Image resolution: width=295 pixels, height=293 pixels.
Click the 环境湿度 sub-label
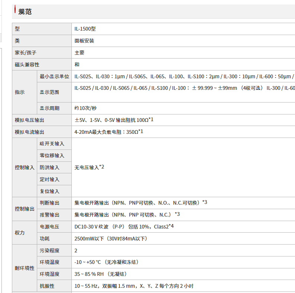49,274
